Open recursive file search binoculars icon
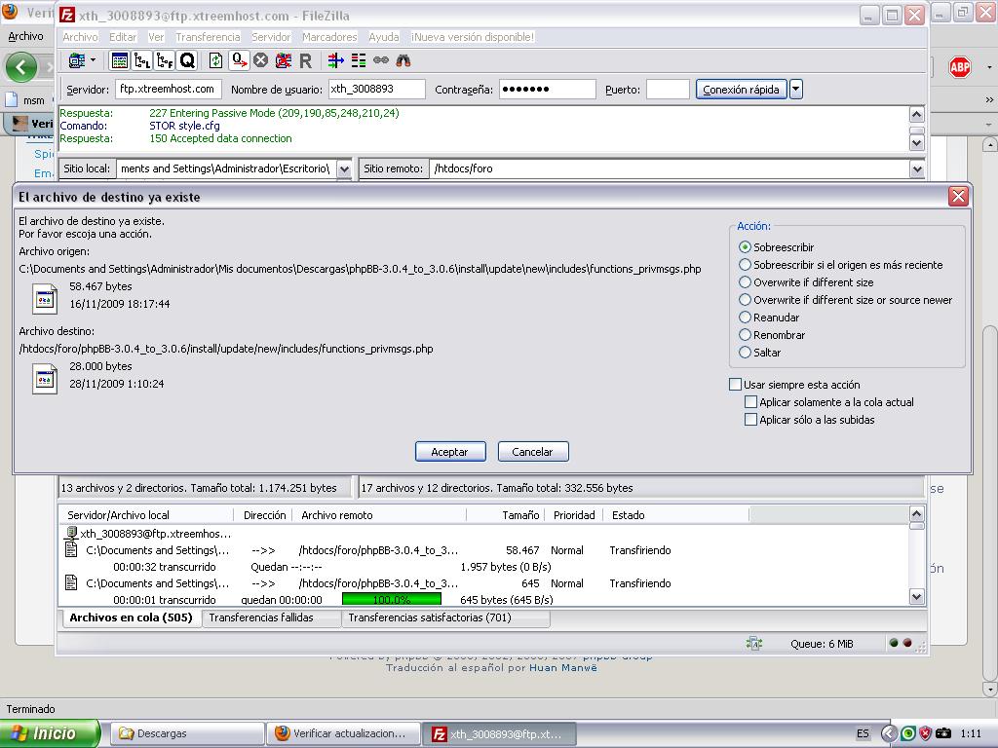Screen dimensions: 998x748 tap(403, 60)
